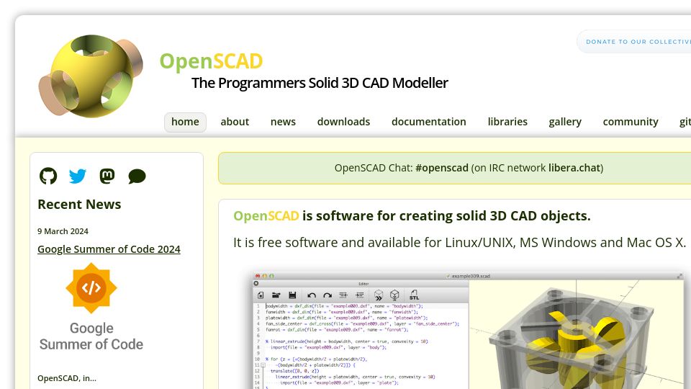Click 'The Programmers Solid 3D CAD Modeller' tagline

pos(320,83)
